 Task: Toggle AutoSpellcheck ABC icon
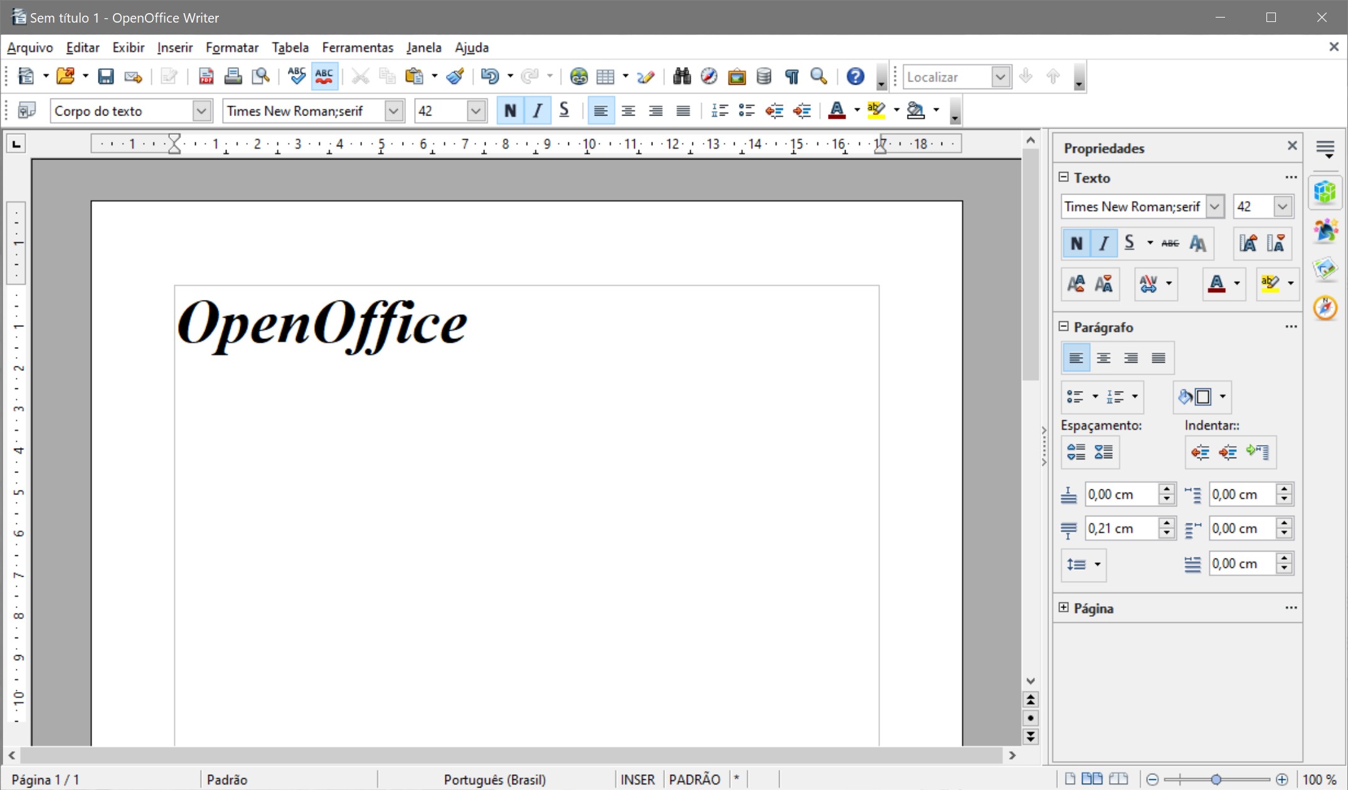pyautogui.click(x=324, y=77)
